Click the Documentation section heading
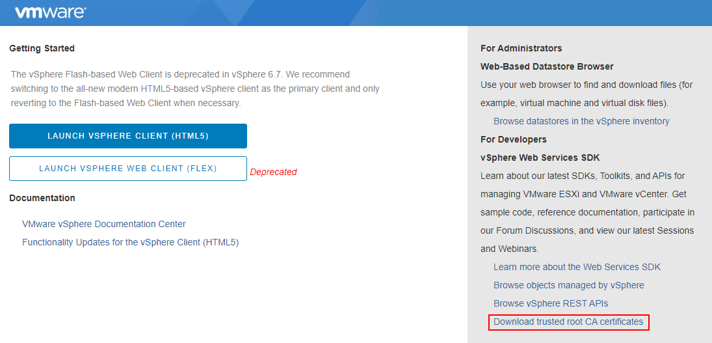The width and height of the screenshot is (712, 343). [42, 198]
